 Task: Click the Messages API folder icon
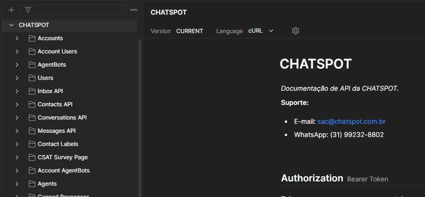click(32, 131)
